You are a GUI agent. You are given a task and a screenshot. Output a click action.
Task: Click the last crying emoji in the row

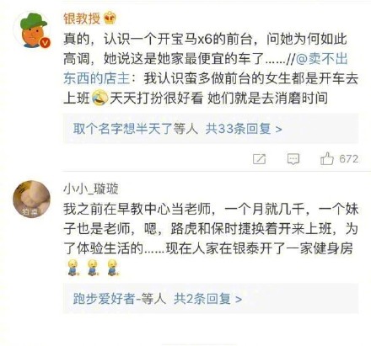113,267
